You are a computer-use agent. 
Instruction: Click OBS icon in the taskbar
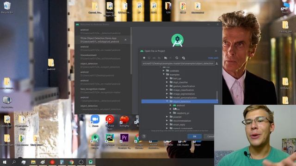(x=81, y=162)
